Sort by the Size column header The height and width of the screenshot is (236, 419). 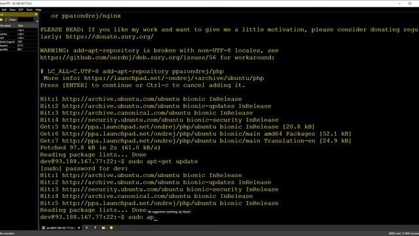(27, 26)
